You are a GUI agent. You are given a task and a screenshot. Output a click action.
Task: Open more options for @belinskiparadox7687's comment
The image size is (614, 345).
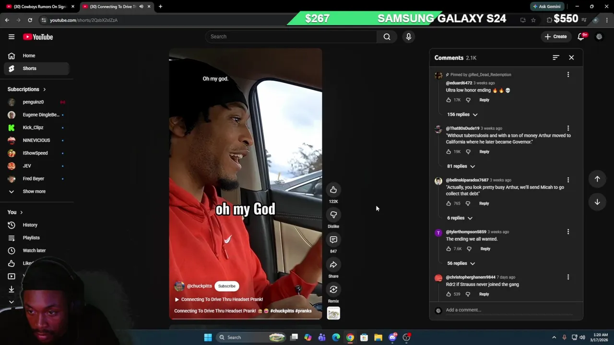(x=568, y=180)
